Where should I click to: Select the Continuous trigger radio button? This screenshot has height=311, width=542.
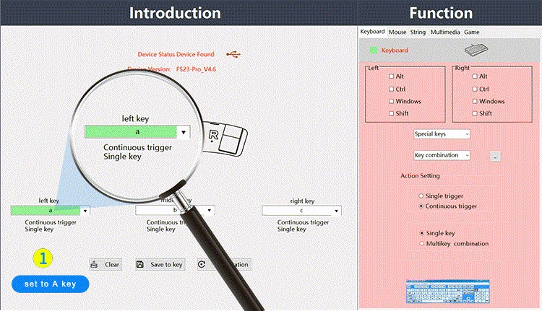coord(421,206)
